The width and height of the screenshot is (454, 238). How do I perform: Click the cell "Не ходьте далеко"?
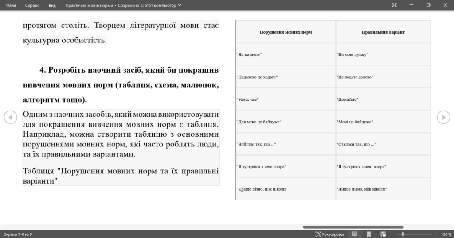tap(383, 77)
